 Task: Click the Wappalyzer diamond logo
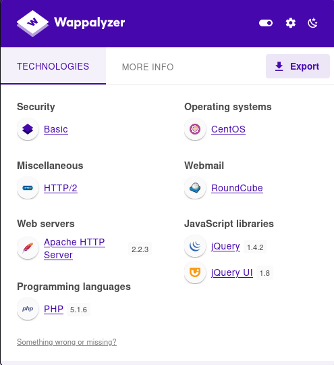click(32, 23)
